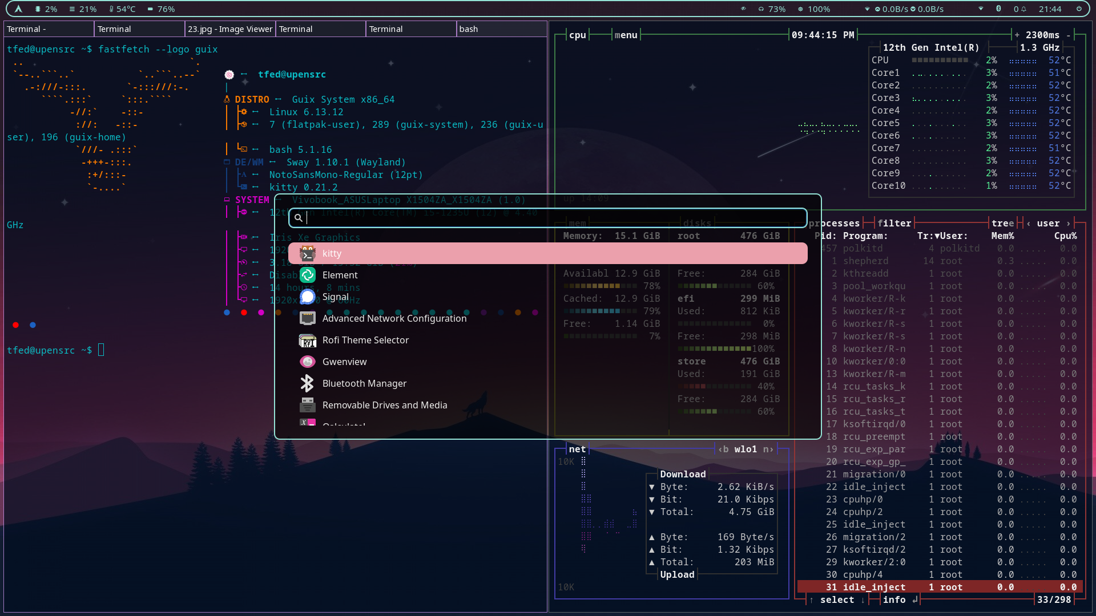
Task: Toggle tree view in btop processes
Action: [1002, 223]
